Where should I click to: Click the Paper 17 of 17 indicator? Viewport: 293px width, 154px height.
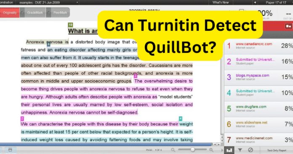click(276, 3)
